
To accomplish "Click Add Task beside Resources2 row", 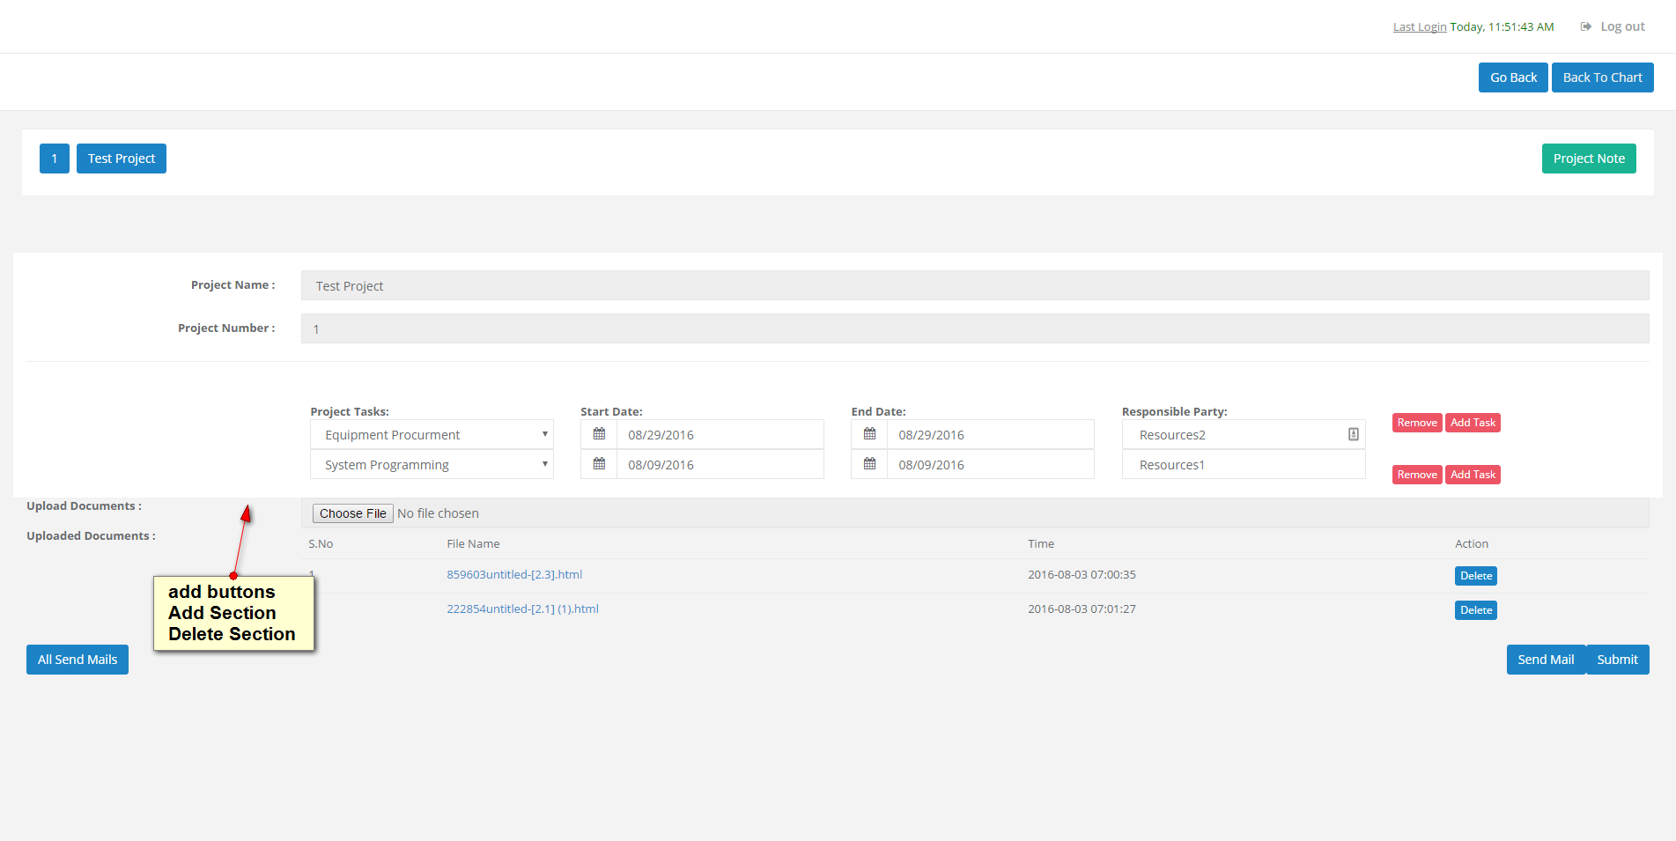I will click(x=1473, y=423).
